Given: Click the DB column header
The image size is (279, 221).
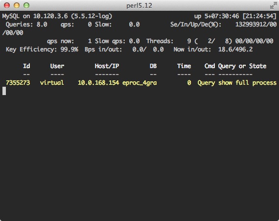Looking at the screenshot, I should [x=153, y=66].
